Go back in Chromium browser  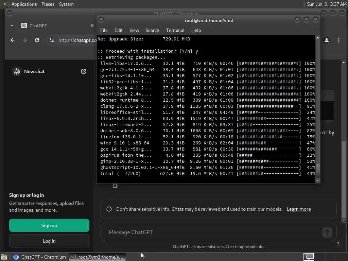pos(13,40)
